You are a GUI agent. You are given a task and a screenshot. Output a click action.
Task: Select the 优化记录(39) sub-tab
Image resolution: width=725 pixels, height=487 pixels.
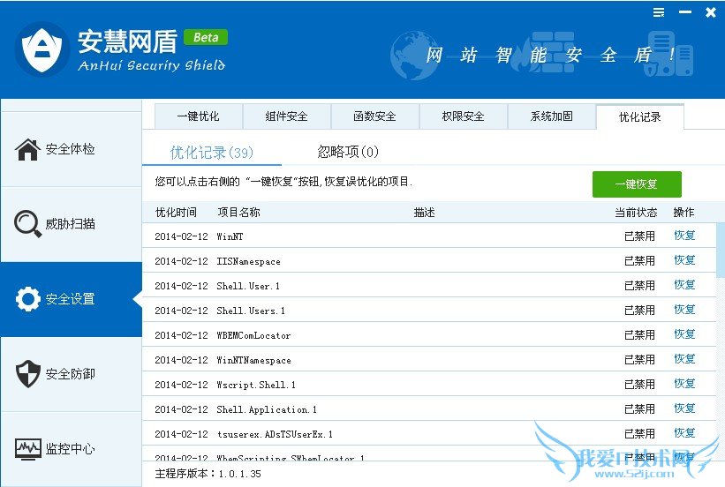click(x=212, y=153)
